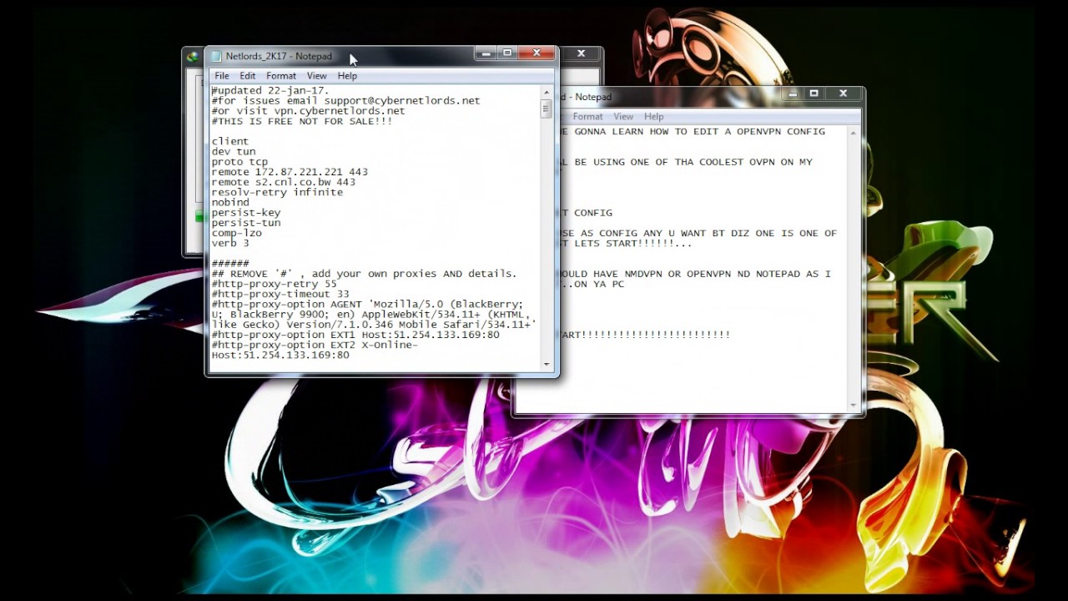This screenshot has height=601, width=1068.
Task: Click the 'client' line
Action: [230, 142]
